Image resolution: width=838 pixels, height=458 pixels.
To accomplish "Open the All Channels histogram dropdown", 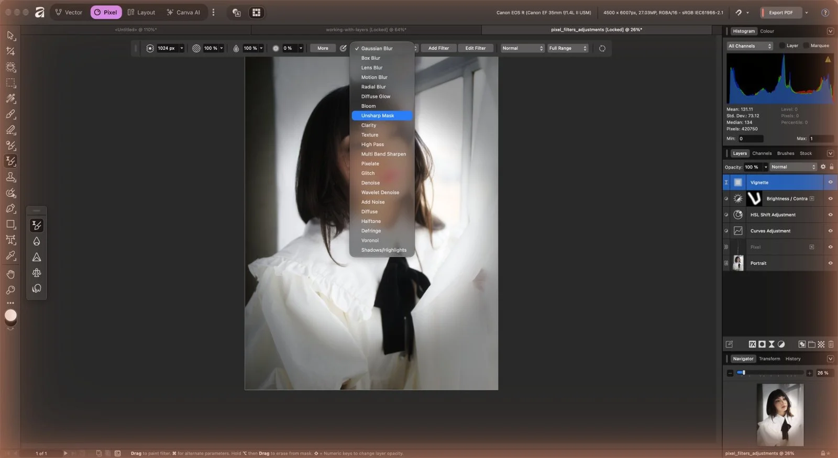I will click(750, 46).
